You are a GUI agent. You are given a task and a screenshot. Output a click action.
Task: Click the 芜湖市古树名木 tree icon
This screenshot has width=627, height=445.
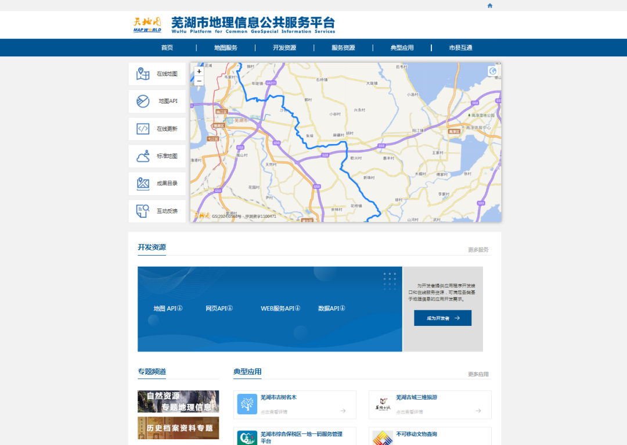tap(247, 404)
